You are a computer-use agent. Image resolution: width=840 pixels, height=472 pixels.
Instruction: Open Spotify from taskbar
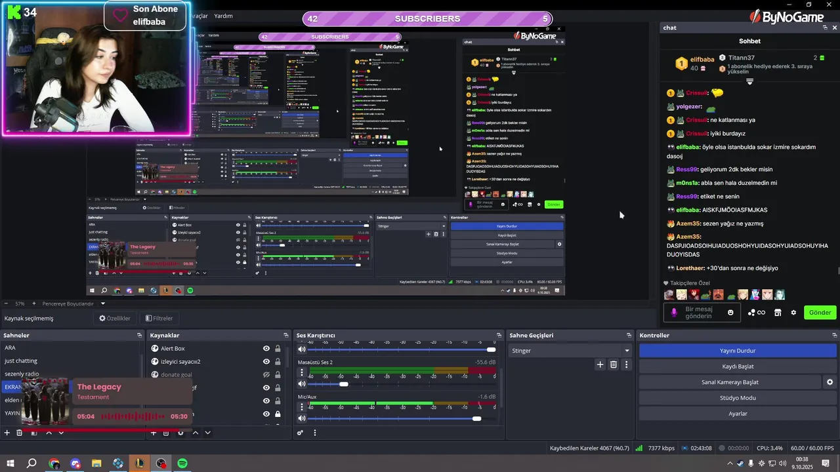tap(182, 463)
